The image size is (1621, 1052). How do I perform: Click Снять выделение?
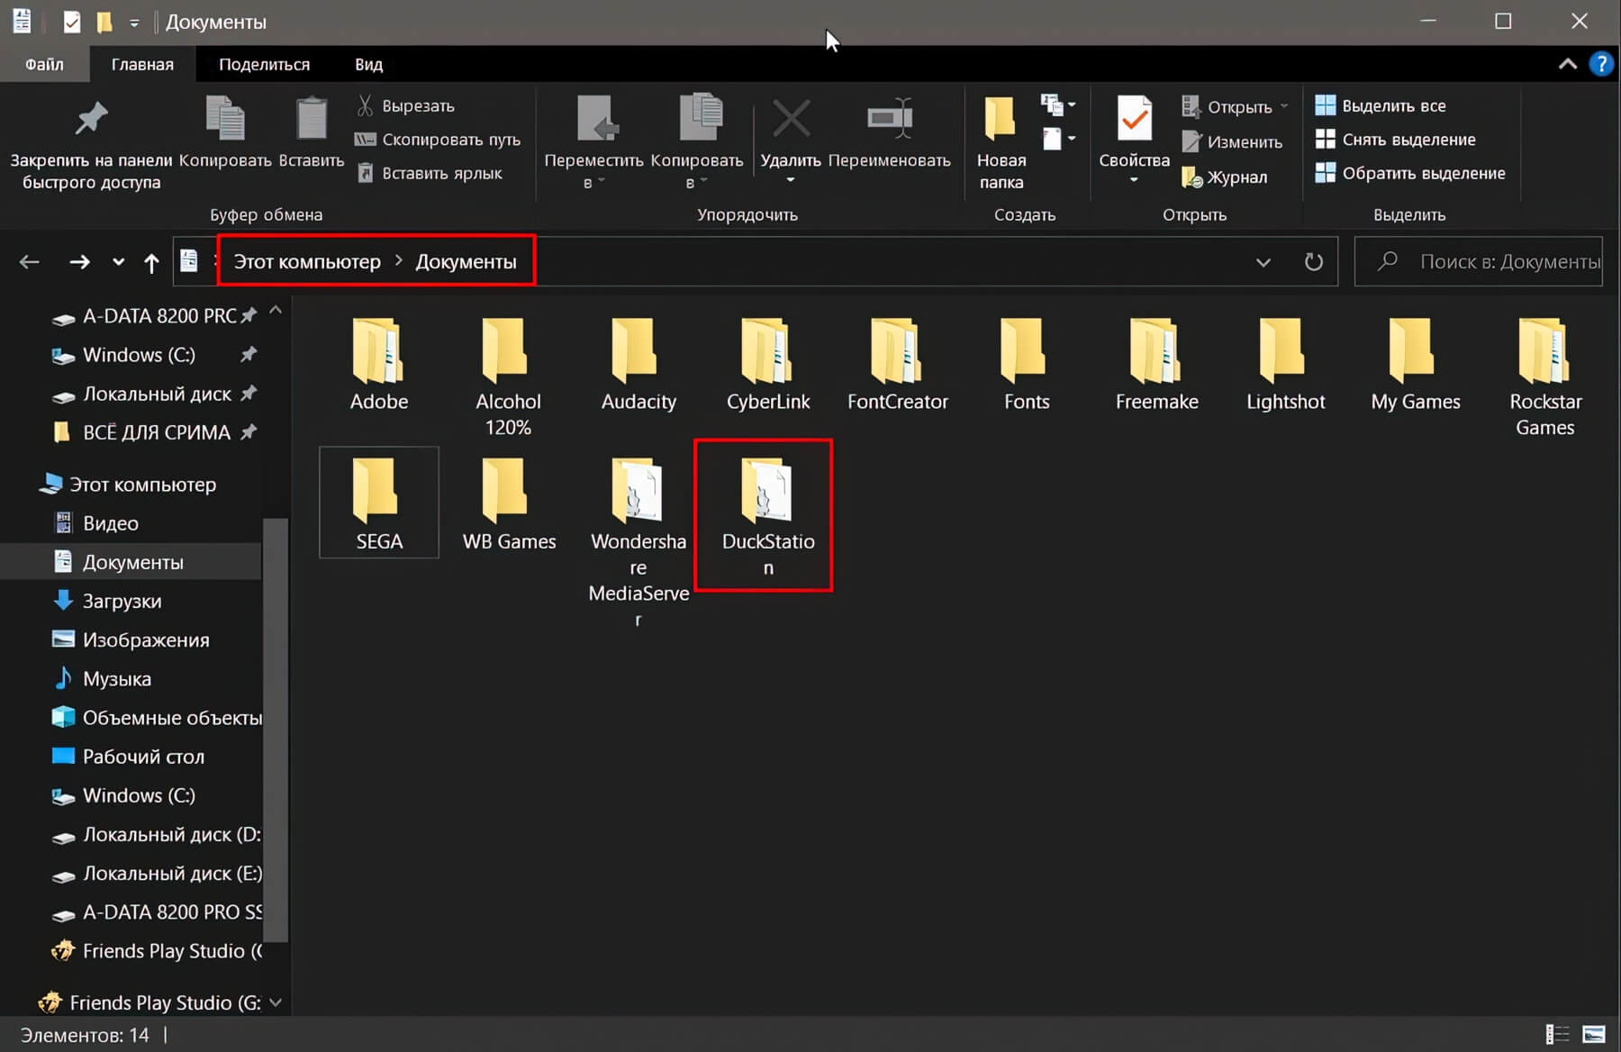point(1395,140)
